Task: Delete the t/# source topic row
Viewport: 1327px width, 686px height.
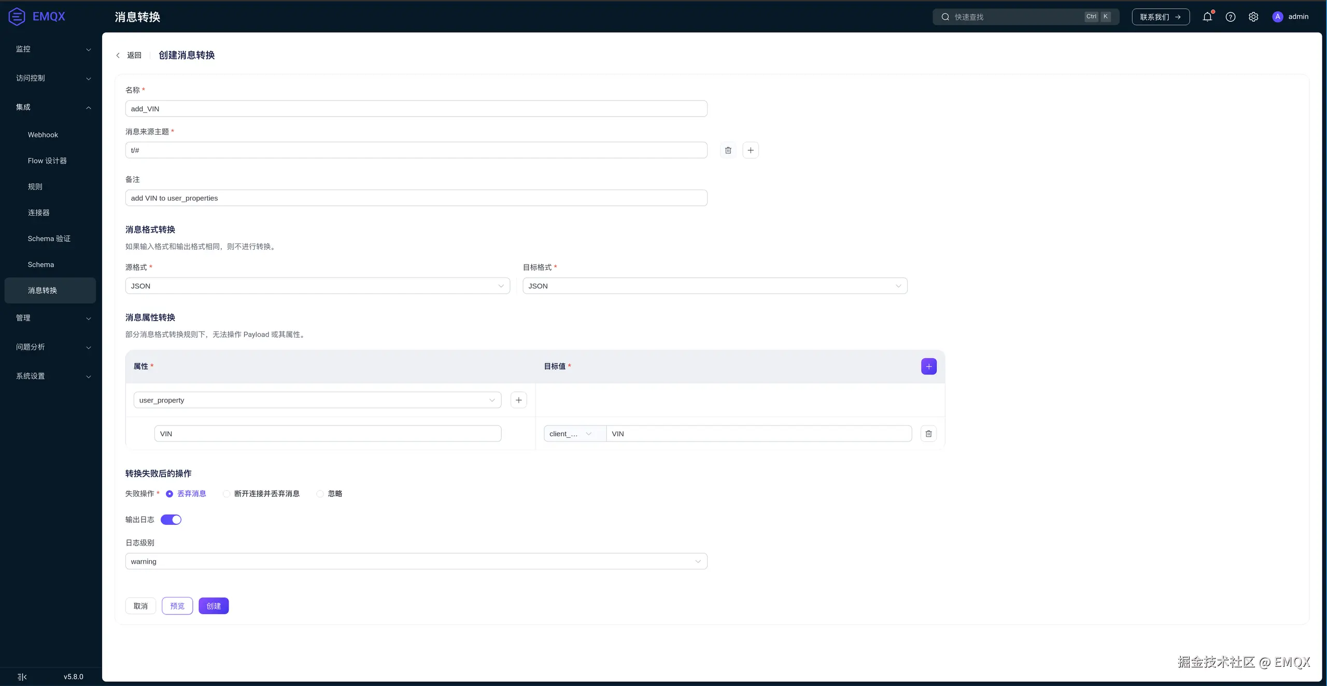Action: pyautogui.click(x=728, y=150)
